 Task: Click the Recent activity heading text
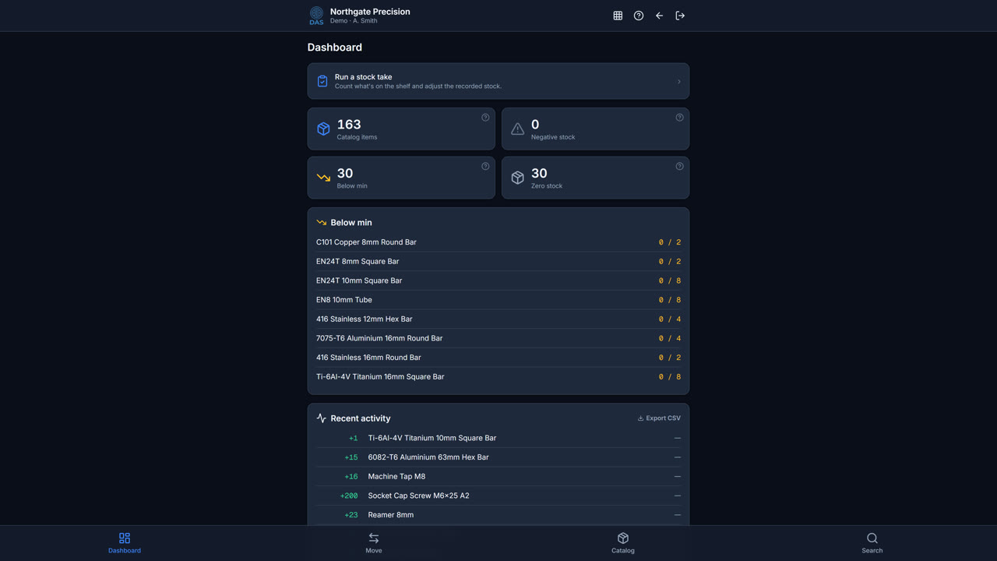coord(361,418)
